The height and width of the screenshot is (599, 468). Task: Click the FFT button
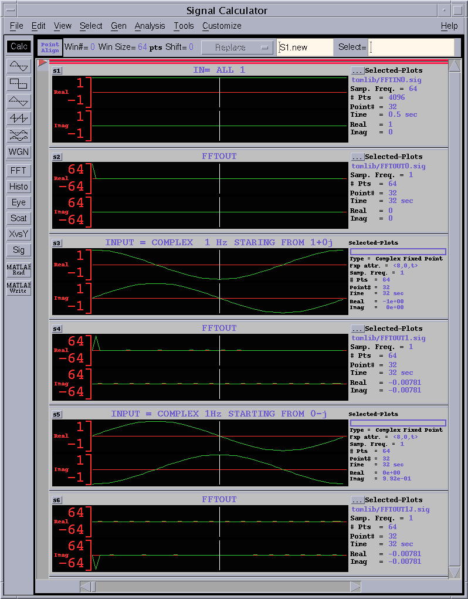[19, 171]
